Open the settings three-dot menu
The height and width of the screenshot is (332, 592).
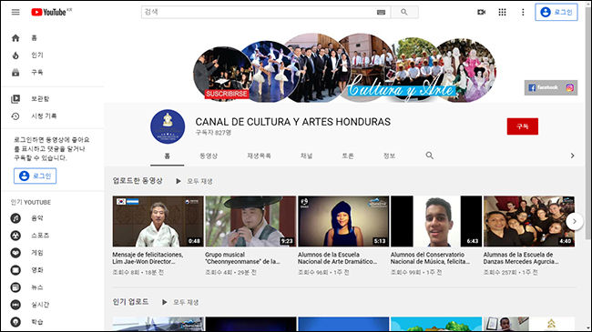pos(523,12)
